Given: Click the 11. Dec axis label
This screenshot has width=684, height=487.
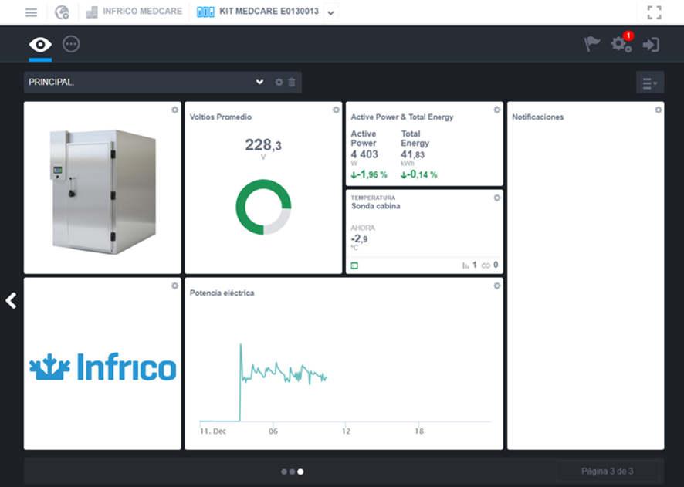Looking at the screenshot, I should pos(213,431).
